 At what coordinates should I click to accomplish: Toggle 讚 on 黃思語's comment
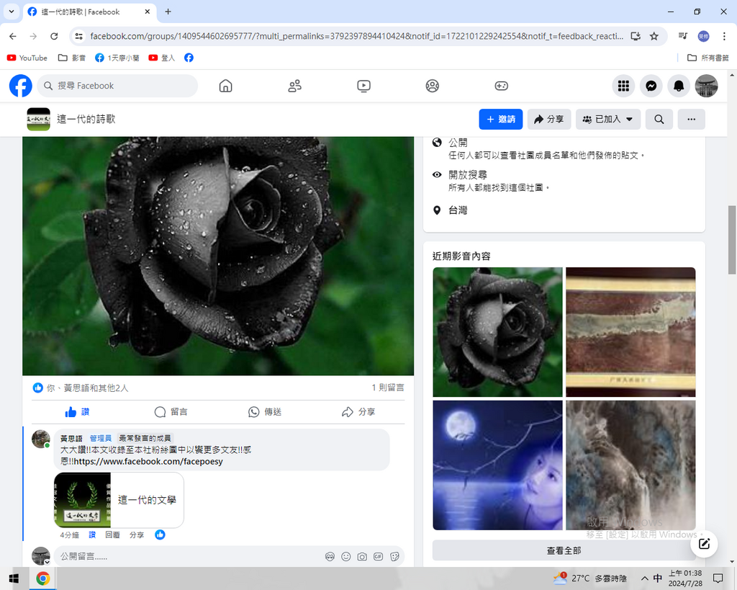(x=92, y=535)
